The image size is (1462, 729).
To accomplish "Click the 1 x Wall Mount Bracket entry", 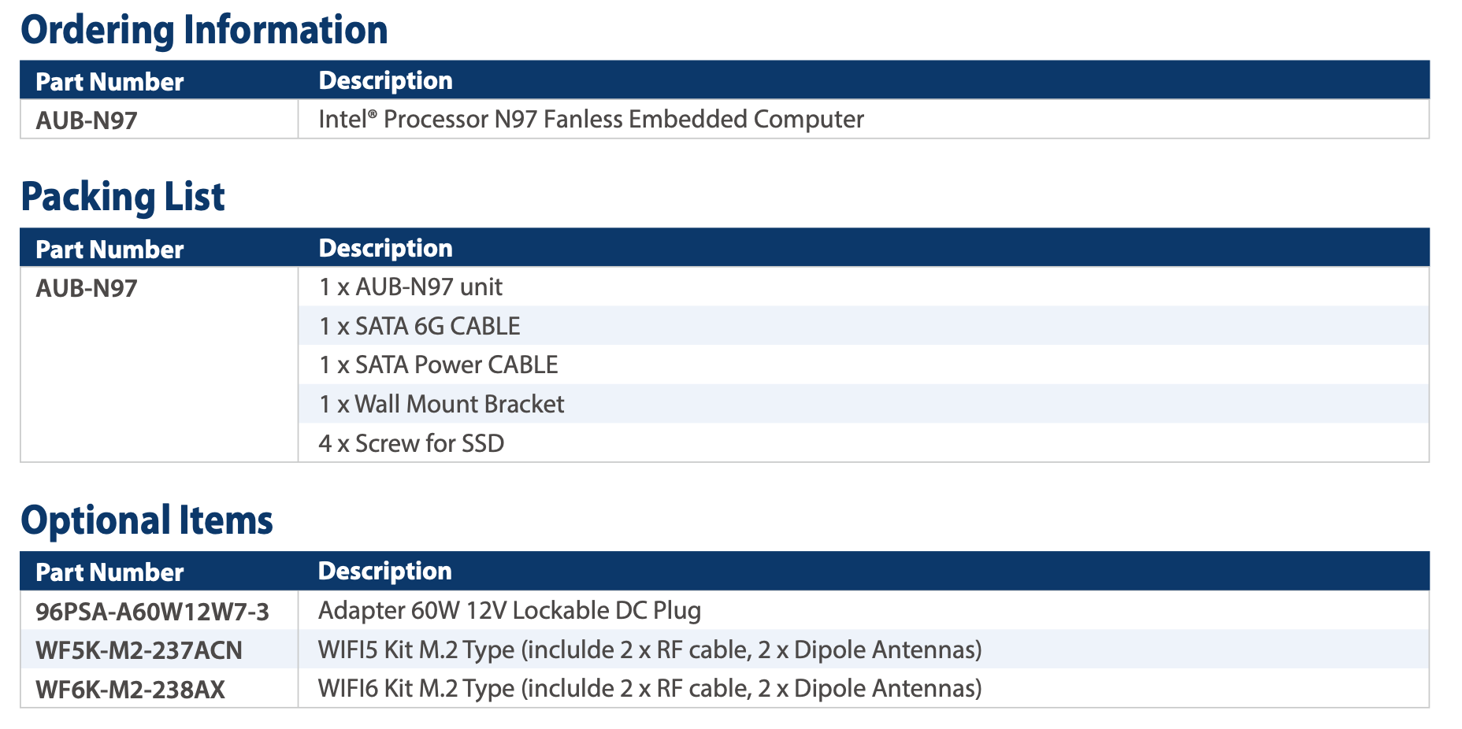I will [x=441, y=404].
